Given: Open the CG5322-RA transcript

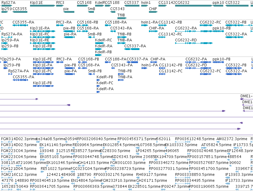Looking at the screenshot, I should pos(234,37).
